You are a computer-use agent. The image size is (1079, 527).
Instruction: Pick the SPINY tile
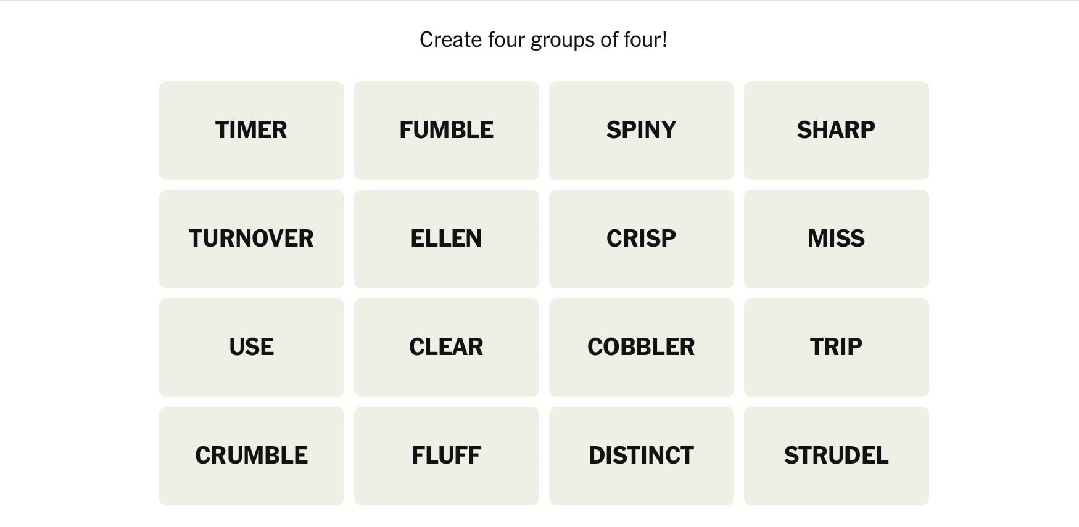(641, 131)
